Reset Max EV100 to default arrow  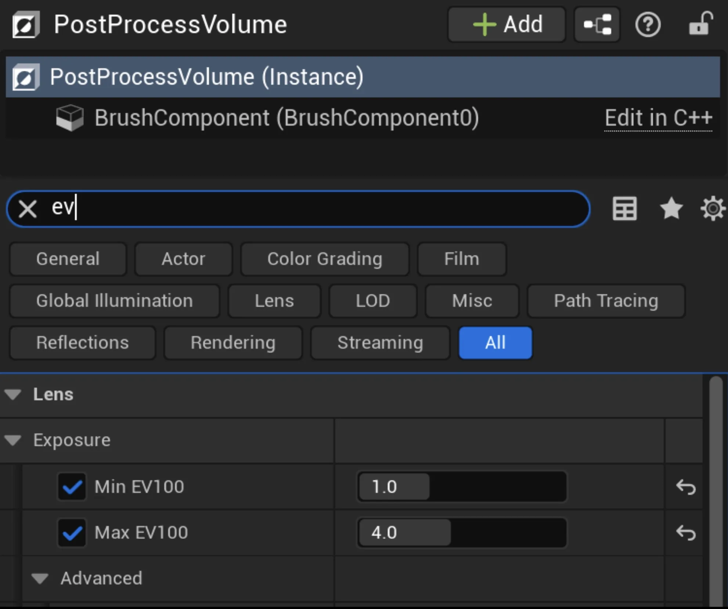pyautogui.click(x=686, y=533)
